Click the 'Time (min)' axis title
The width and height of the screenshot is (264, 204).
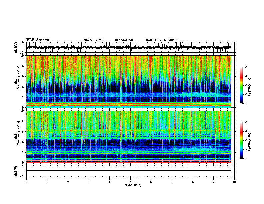[133, 185]
